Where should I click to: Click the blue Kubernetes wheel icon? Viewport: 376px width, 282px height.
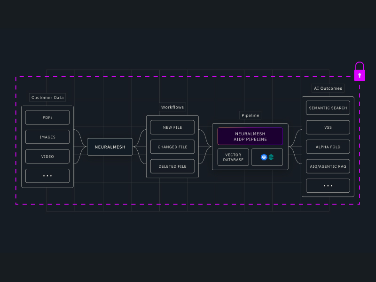tap(264, 157)
